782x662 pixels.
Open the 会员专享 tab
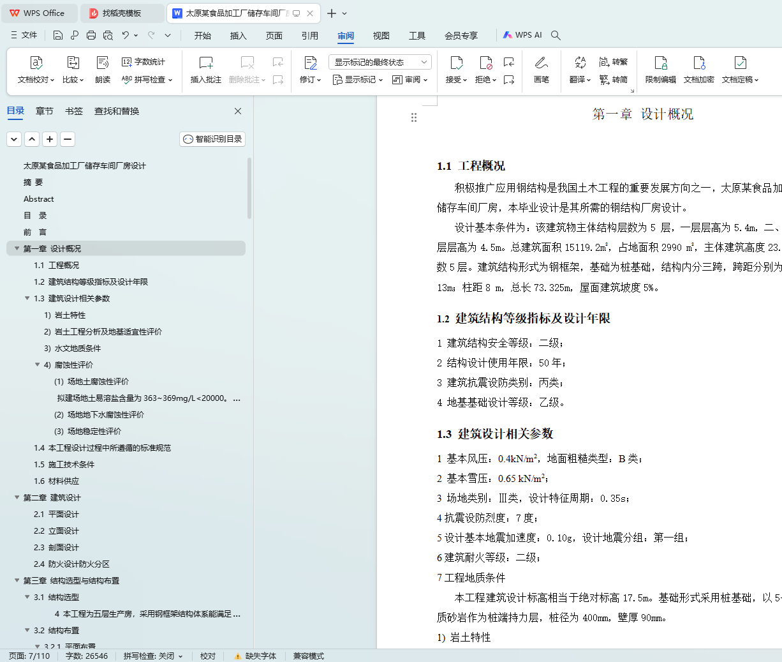click(461, 36)
